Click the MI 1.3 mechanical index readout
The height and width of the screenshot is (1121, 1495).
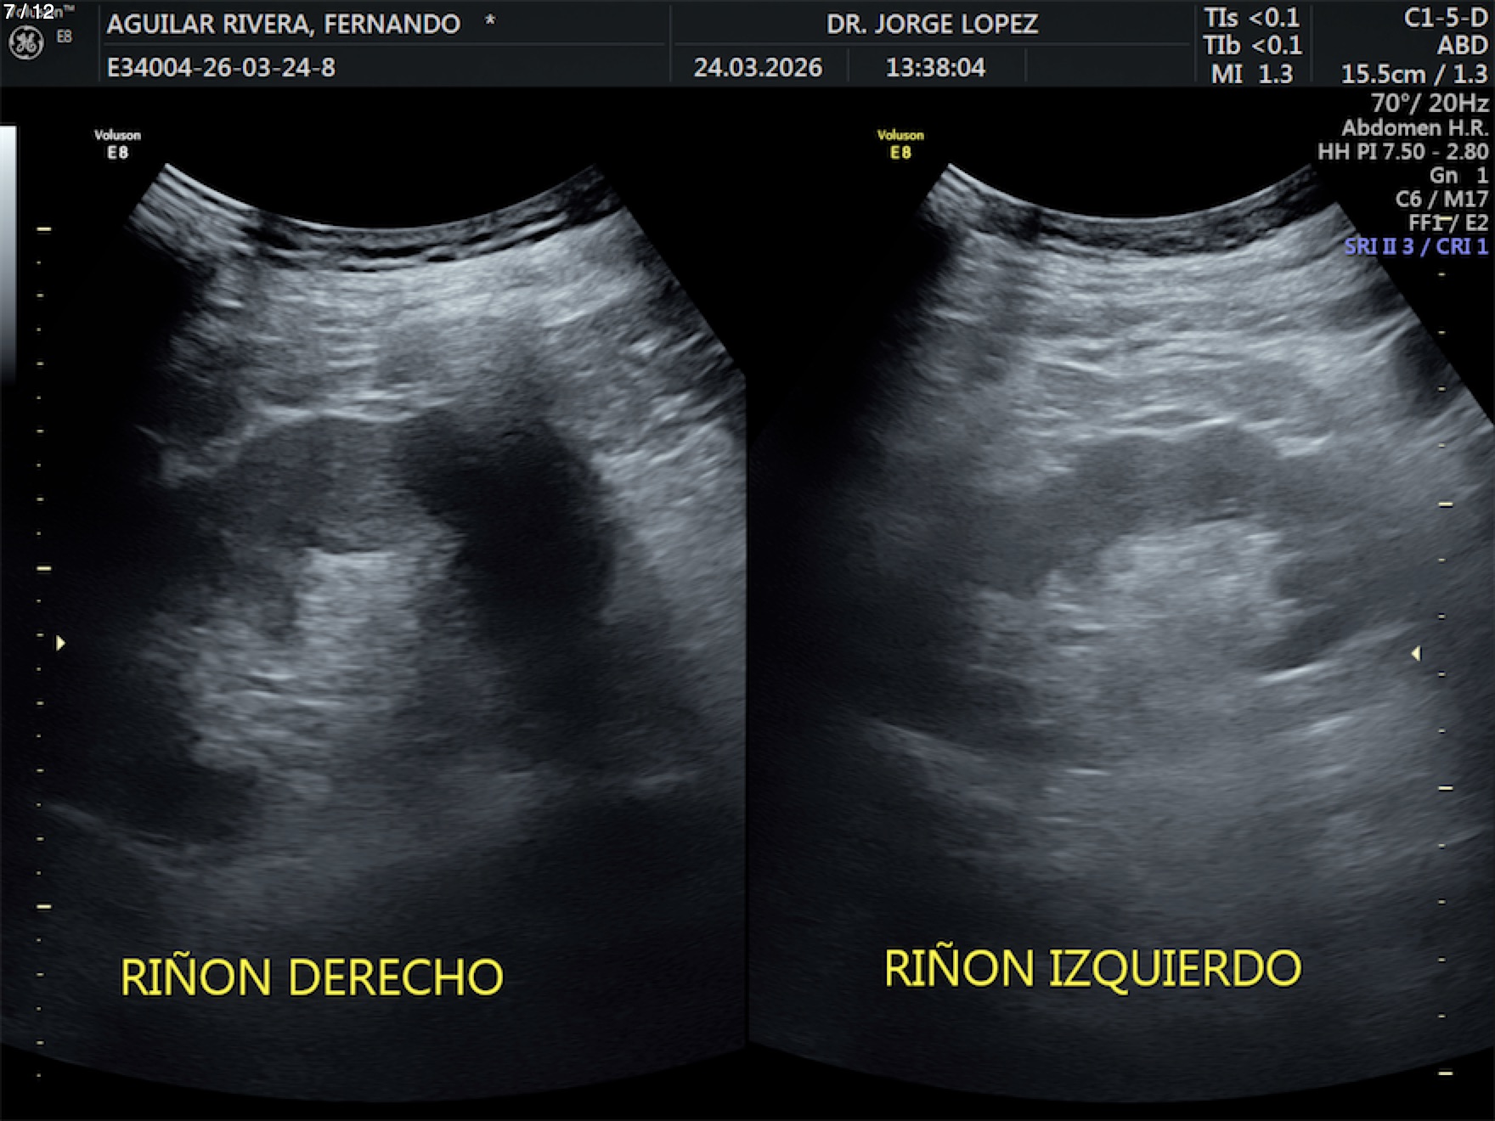pyautogui.click(x=1251, y=74)
